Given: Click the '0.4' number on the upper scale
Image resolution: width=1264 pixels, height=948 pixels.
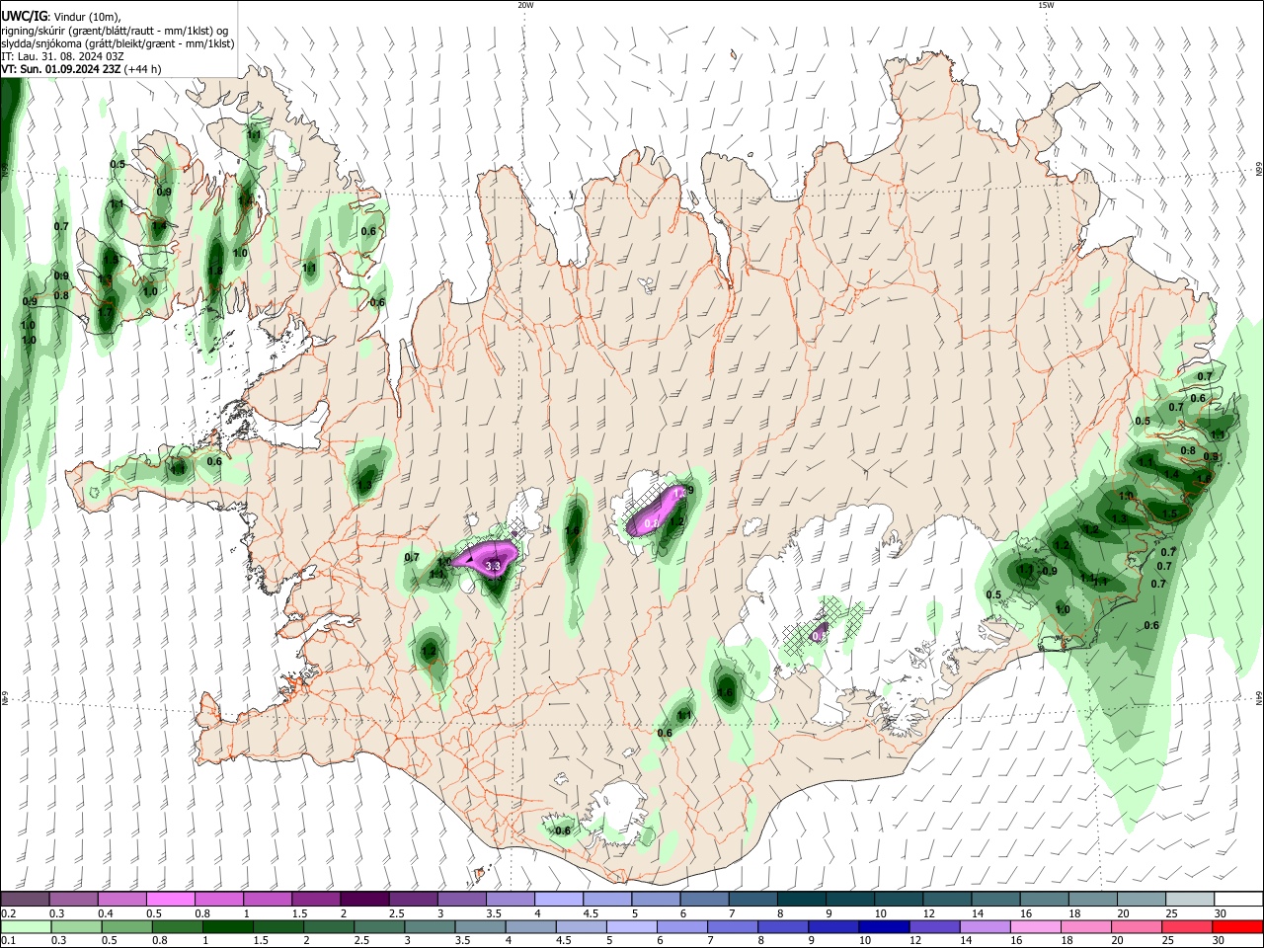Looking at the screenshot, I should tap(105, 913).
